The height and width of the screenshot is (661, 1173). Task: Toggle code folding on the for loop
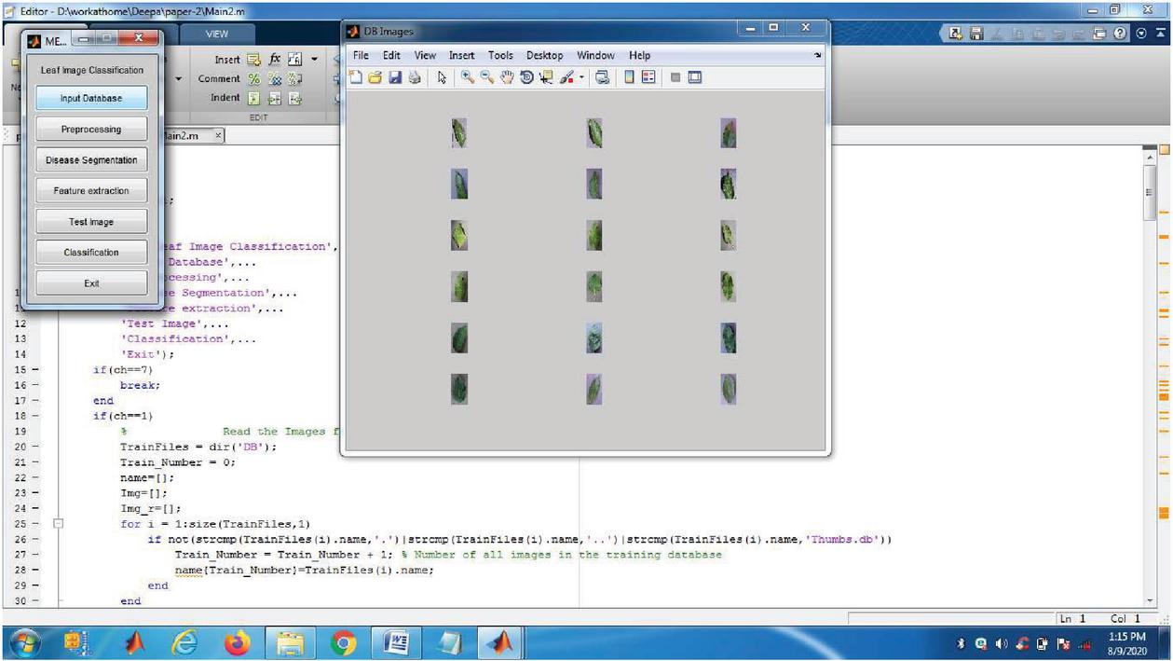click(x=59, y=524)
